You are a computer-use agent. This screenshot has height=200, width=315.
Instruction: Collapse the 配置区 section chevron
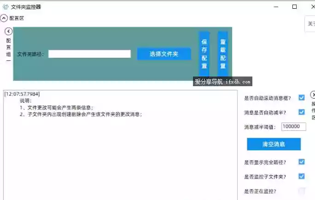click(x=4, y=18)
